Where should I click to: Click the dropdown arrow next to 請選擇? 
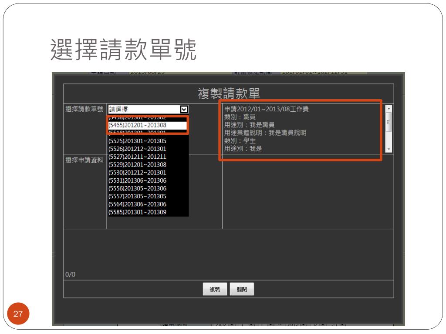pyautogui.click(x=184, y=109)
